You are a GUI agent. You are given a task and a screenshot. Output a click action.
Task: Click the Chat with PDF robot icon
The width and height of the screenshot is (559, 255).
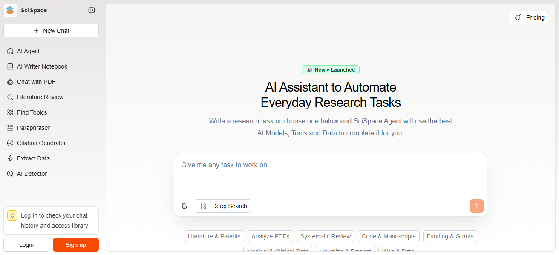point(10,82)
